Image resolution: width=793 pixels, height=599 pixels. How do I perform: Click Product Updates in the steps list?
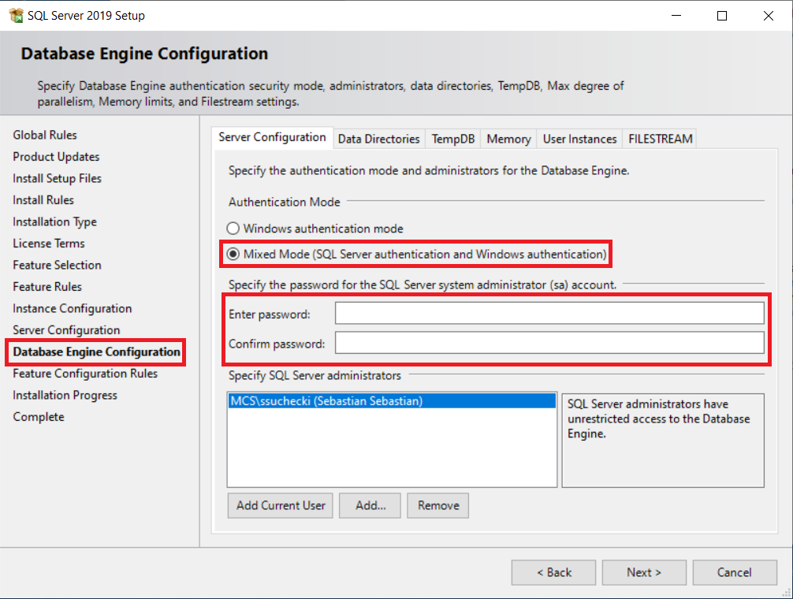(56, 157)
